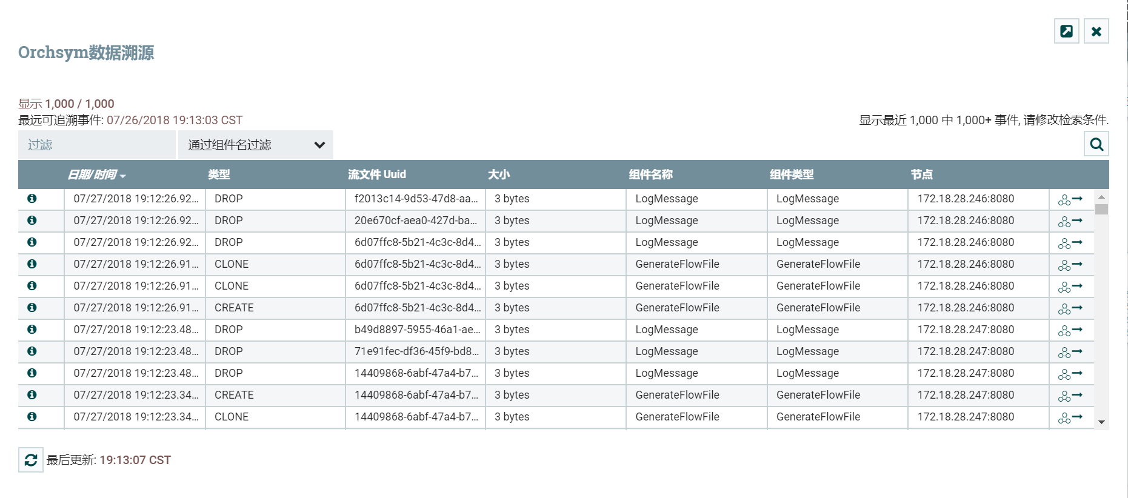Image resolution: width=1128 pixels, height=498 pixels.
Task: Show lineage for first LogMessage DROP row
Action: [1070, 199]
